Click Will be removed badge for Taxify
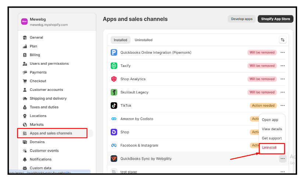This screenshot has width=303, height=181. coord(262,66)
